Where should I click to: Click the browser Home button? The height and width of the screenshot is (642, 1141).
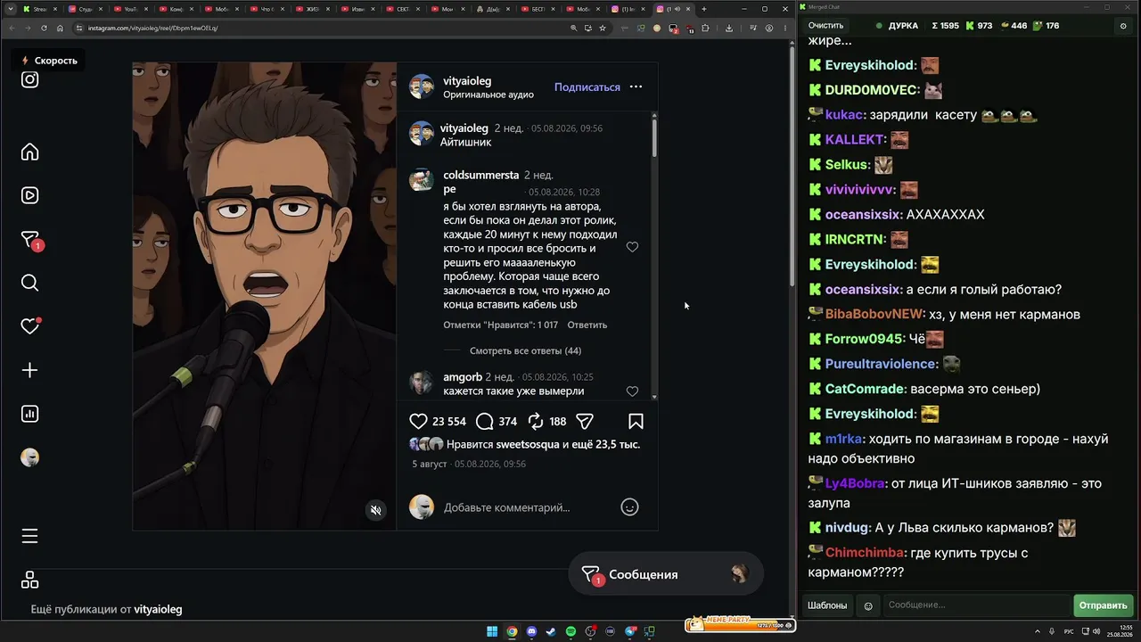click(x=60, y=28)
